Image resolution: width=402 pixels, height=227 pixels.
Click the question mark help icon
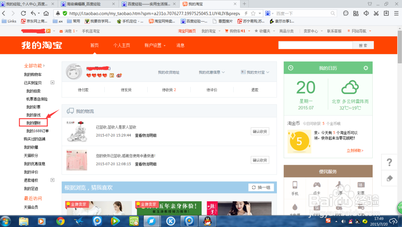click(390, 162)
